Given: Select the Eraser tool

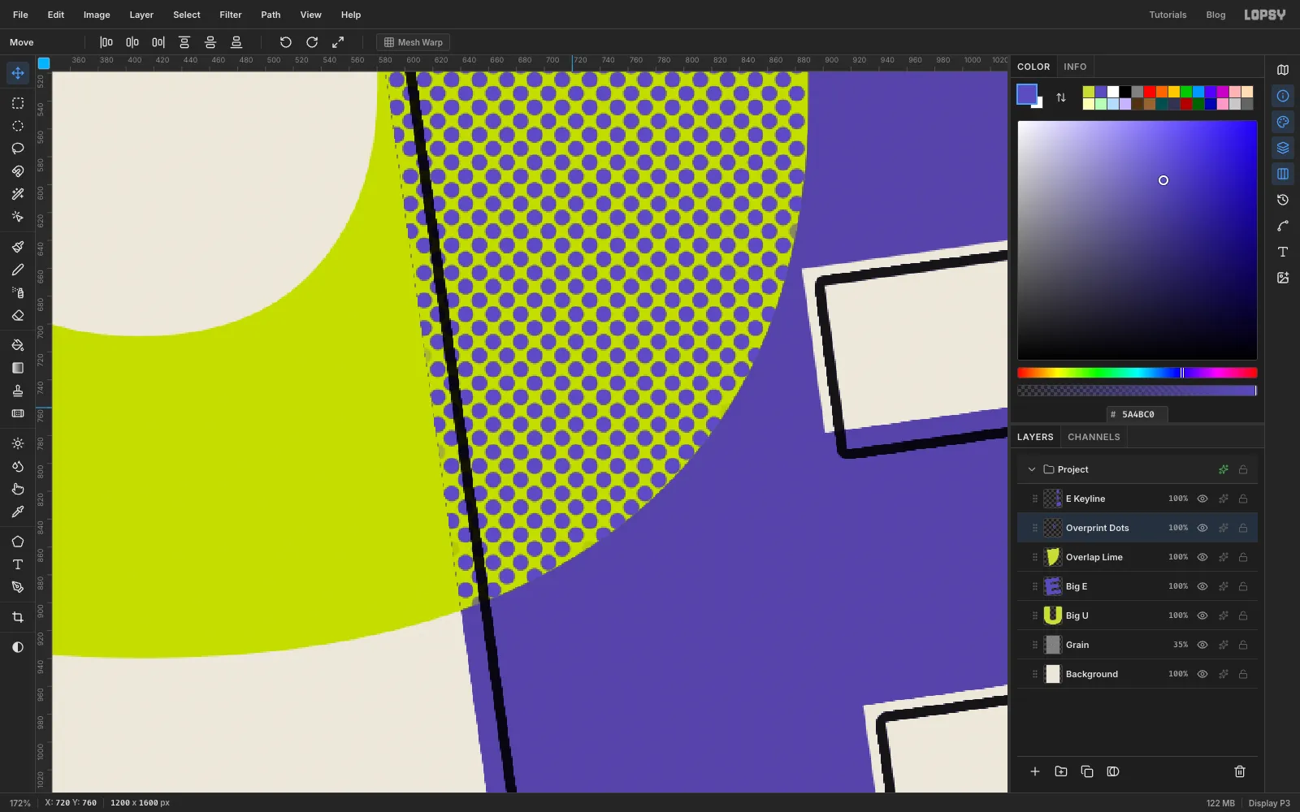Looking at the screenshot, I should tap(18, 315).
